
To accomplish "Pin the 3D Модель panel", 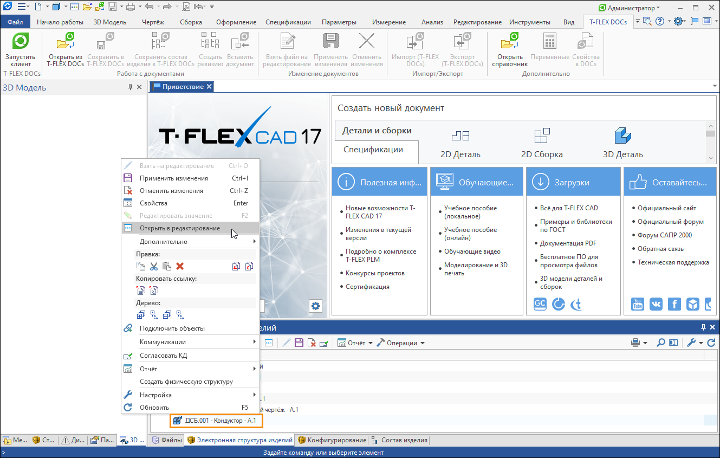I will click(130, 87).
